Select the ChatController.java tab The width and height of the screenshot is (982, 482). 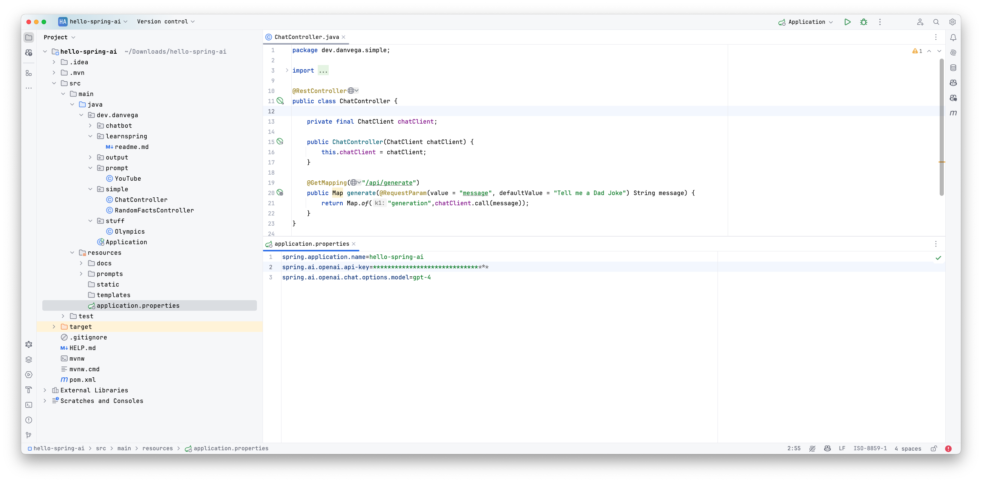306,37
